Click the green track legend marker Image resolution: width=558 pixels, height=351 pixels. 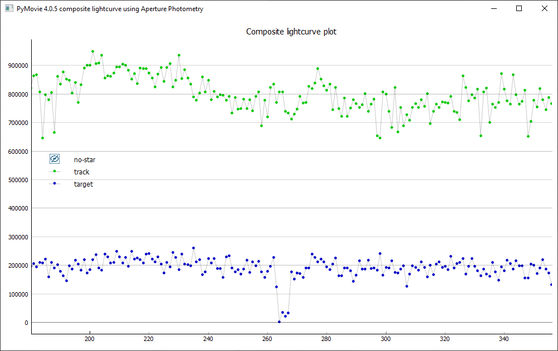55,172
